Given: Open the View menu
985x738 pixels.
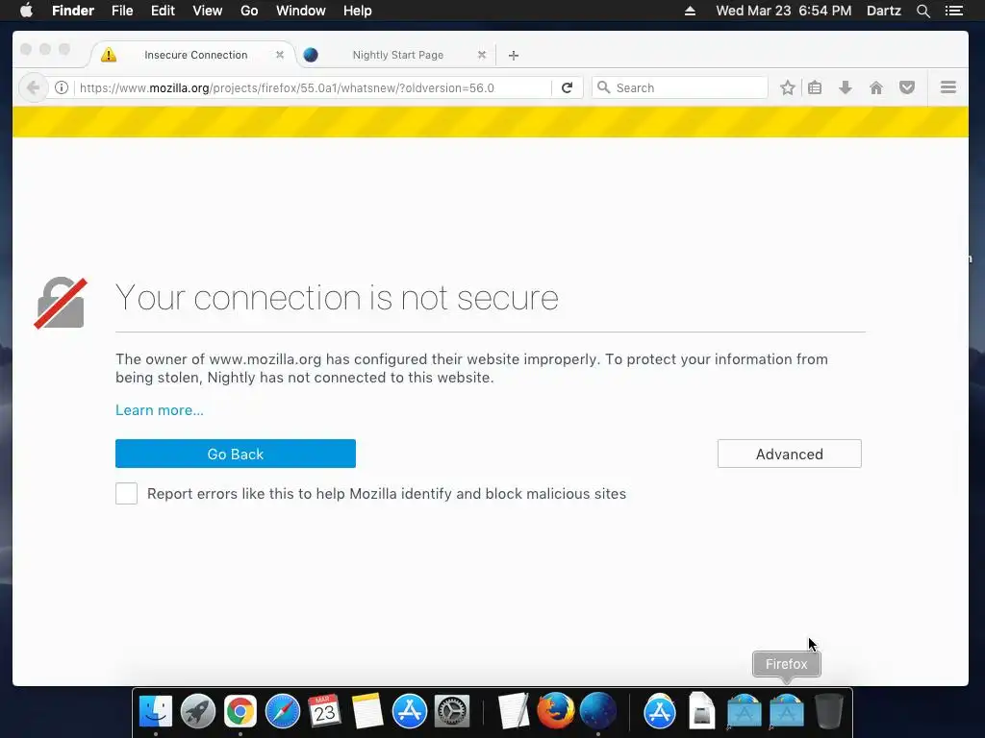Looking at the screenshot, I should [208, 11].
